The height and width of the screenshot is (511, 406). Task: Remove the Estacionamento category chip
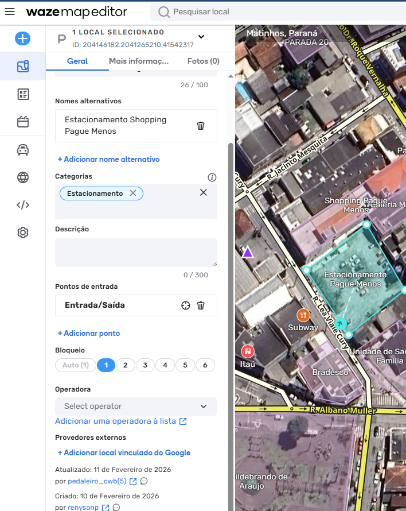pos(133,193)
